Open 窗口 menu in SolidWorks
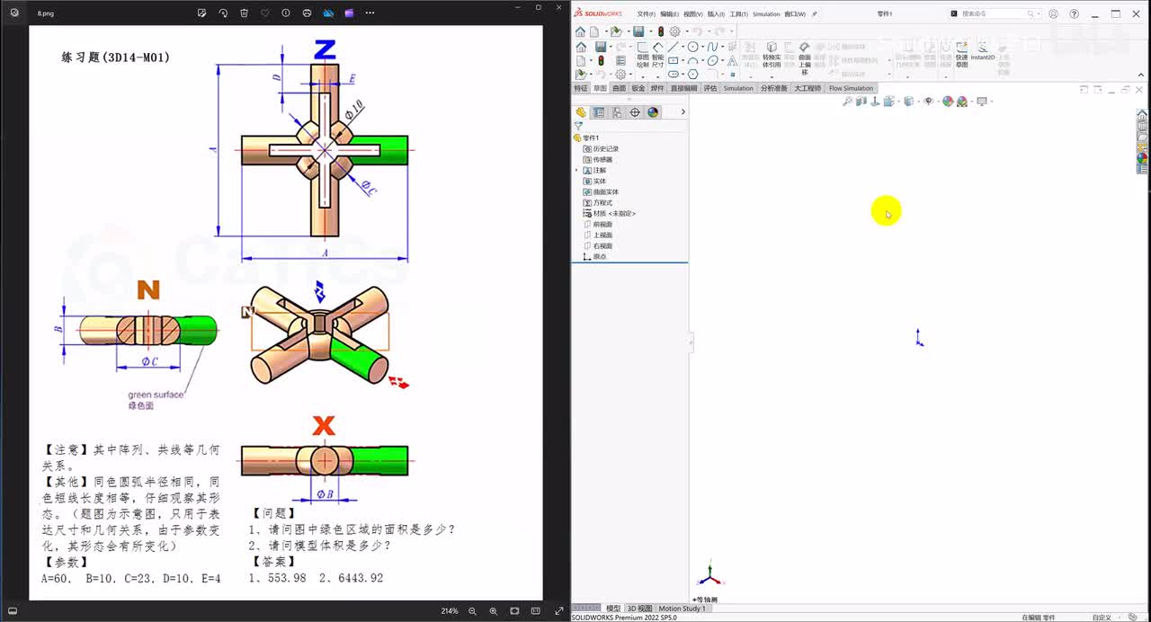 tap(795, 14)
